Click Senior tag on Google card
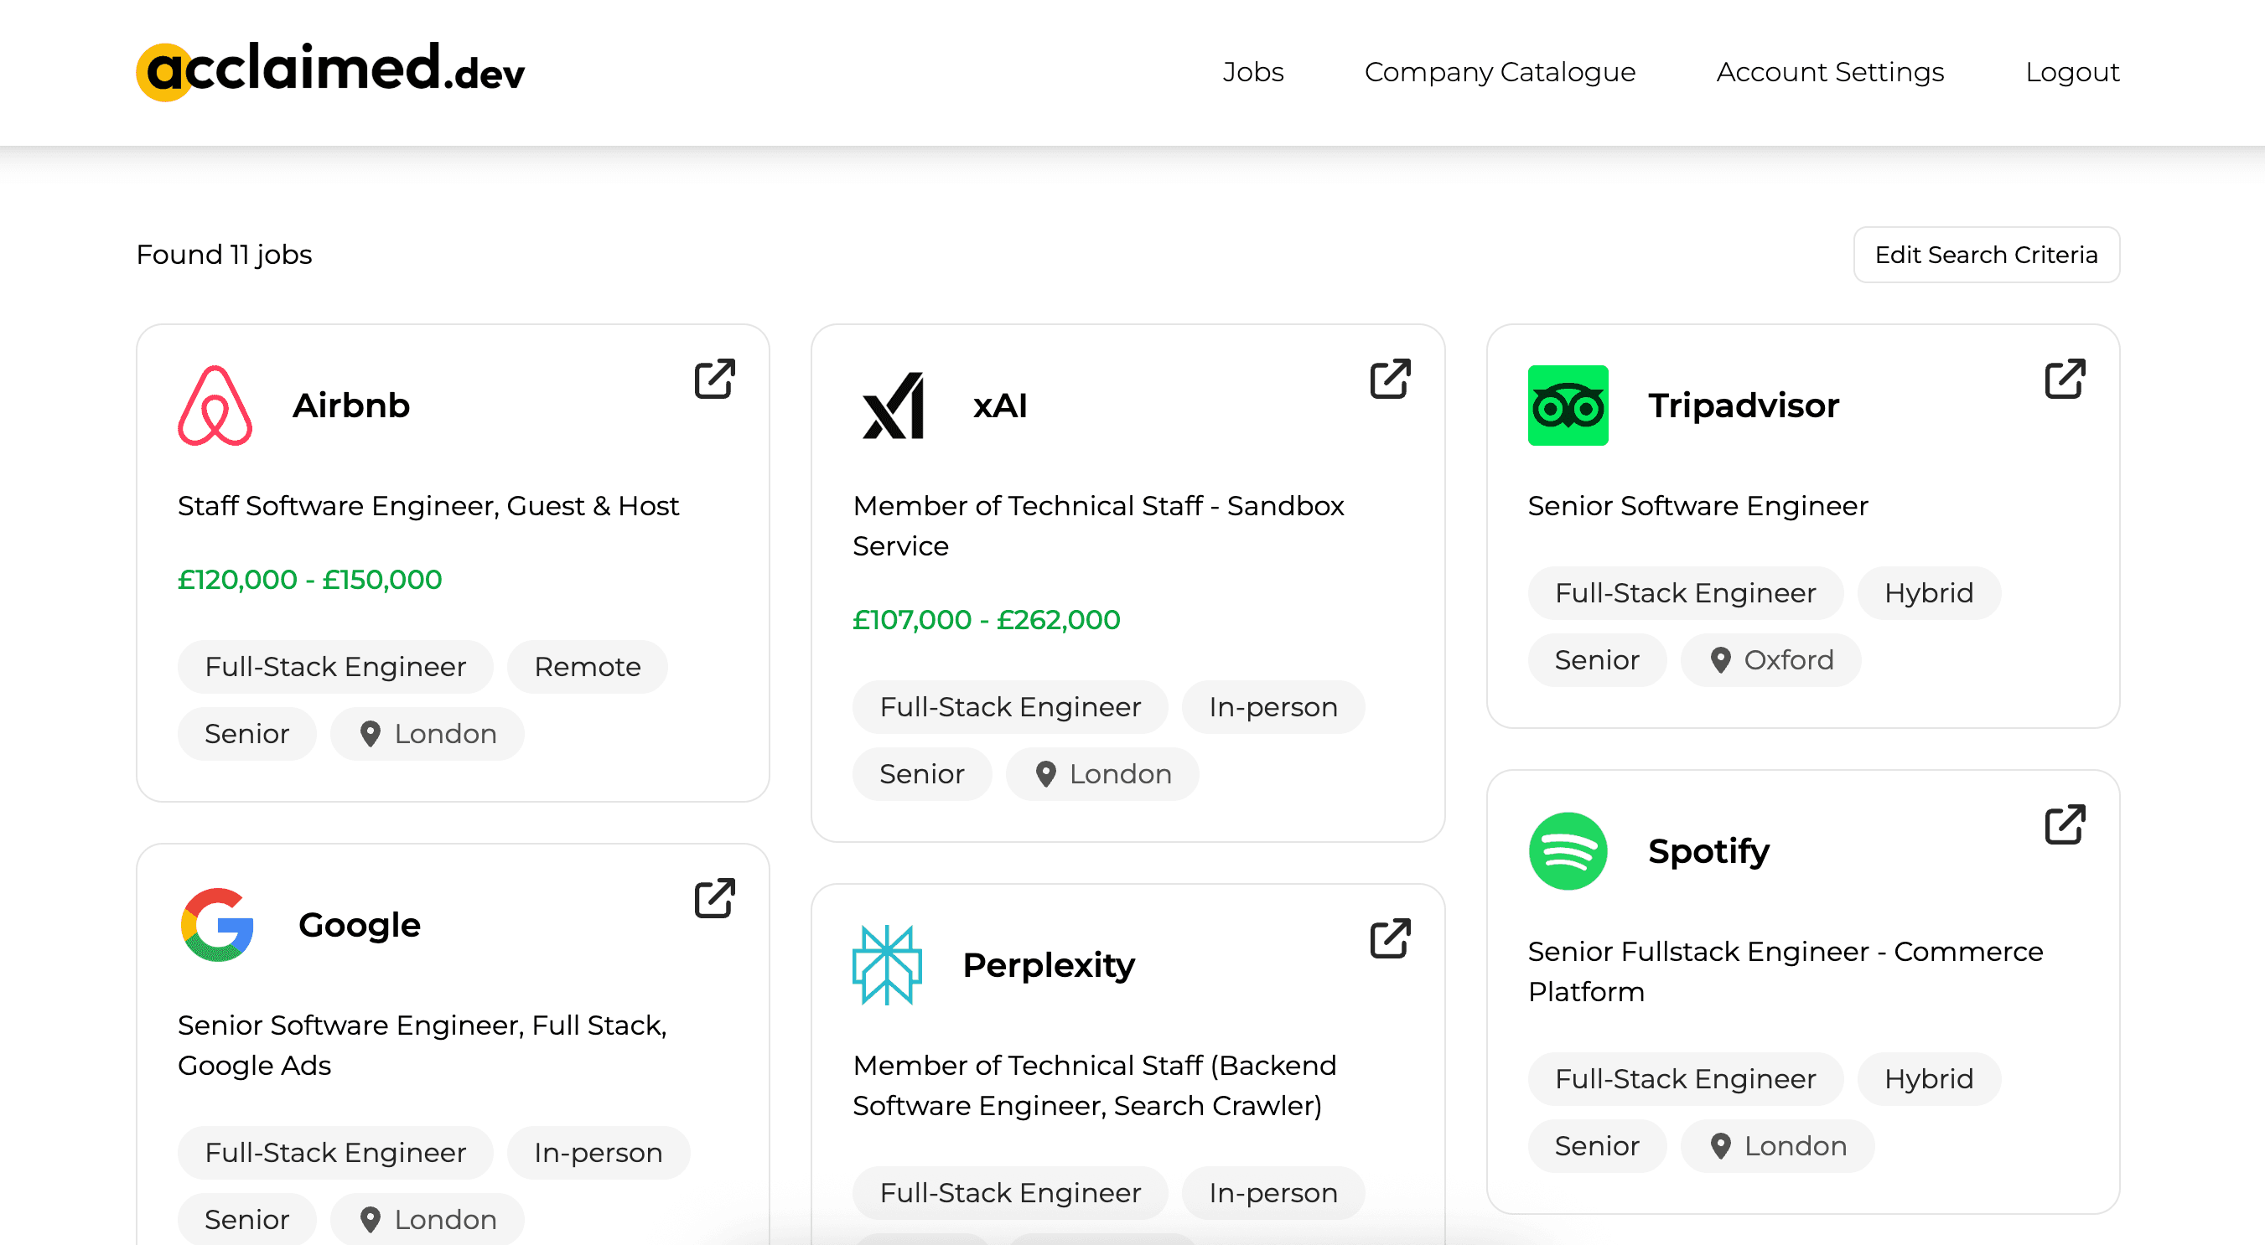2265x1245 pixels. [x=247, y=1220]
